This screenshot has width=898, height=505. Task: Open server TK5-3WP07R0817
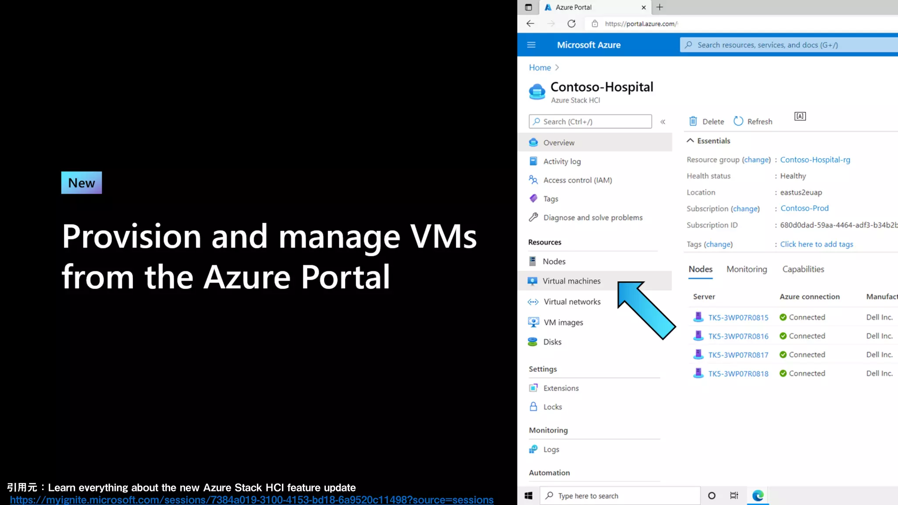pyautogui.click(x=738, y=355)
